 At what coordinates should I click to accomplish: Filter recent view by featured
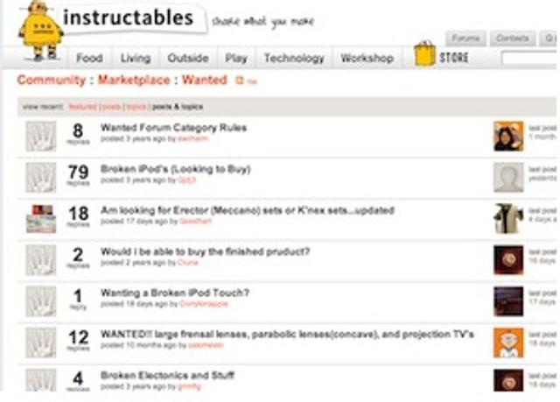(x=82, y=107)
